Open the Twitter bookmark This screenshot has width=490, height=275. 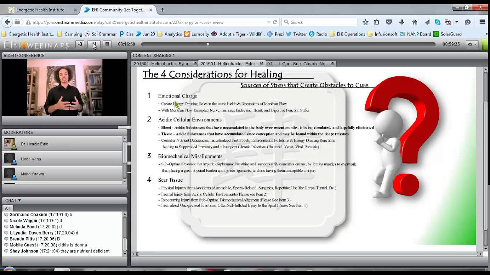297,34
